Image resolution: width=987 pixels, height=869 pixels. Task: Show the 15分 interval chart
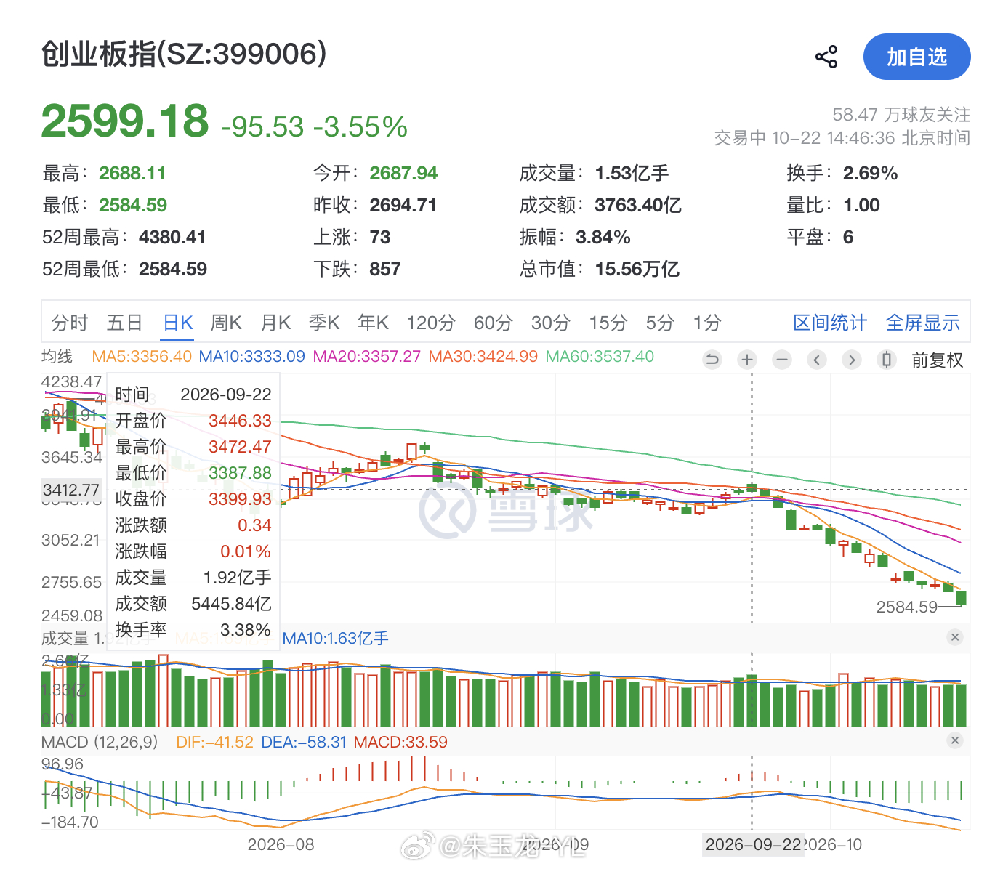(608, 323)
